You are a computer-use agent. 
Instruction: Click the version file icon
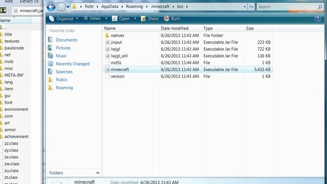click(x=107, y=76)
